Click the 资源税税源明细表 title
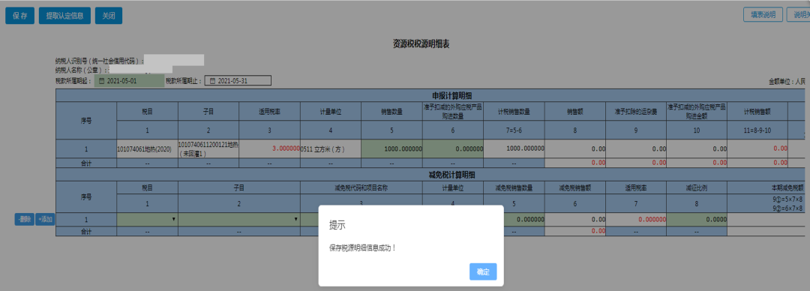The height and width of the screenshot is (291, 810). (421, 45)
